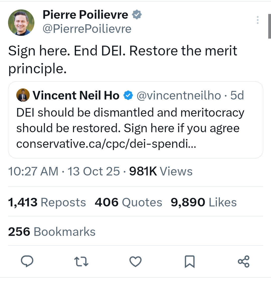
Task: Open the three-dot more options menu
Action: [257, 20]
